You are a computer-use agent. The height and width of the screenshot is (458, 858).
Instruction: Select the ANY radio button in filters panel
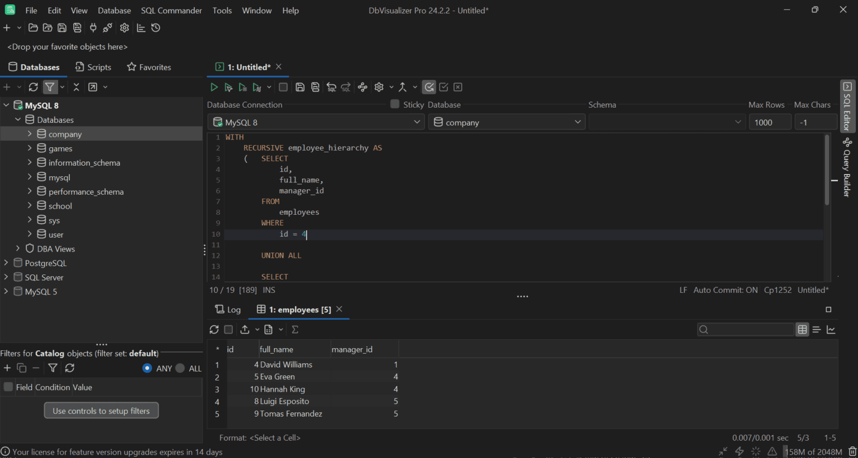pos(147,368)
